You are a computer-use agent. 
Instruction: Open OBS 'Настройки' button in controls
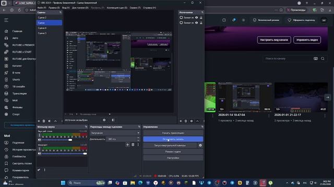[x=173, y=158]
